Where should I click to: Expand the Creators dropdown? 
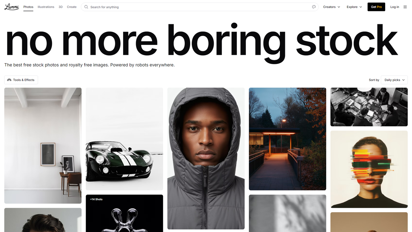pyautogui.click(x=332, y=7)
